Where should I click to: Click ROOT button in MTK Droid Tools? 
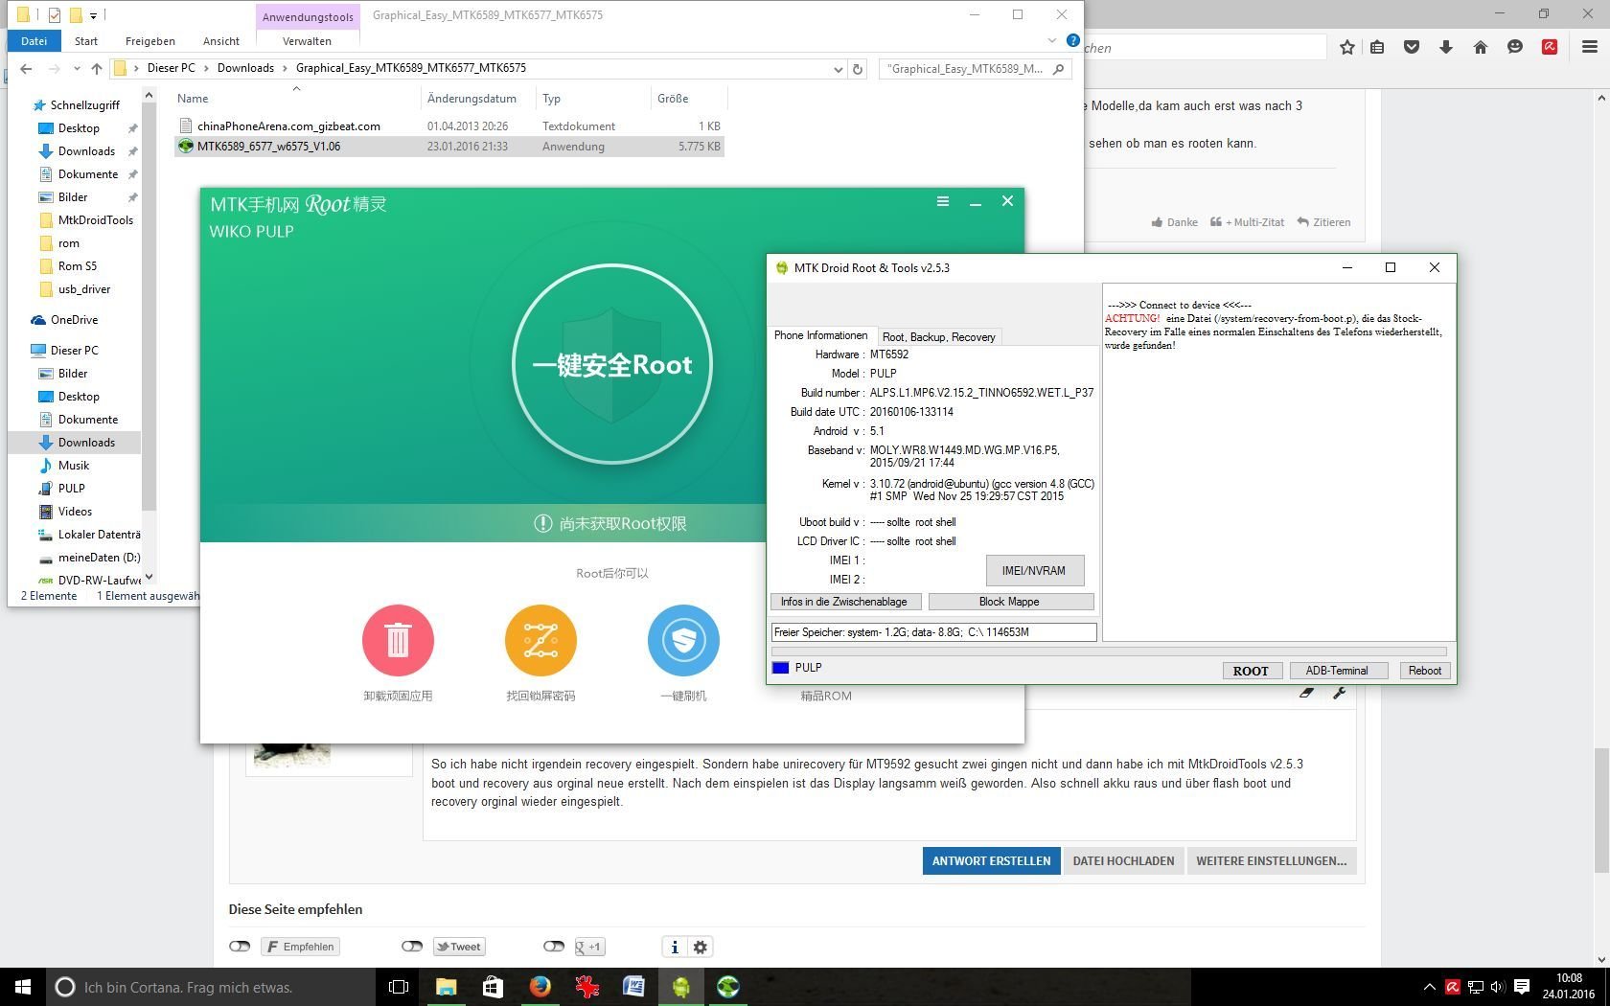[1251, 671]
